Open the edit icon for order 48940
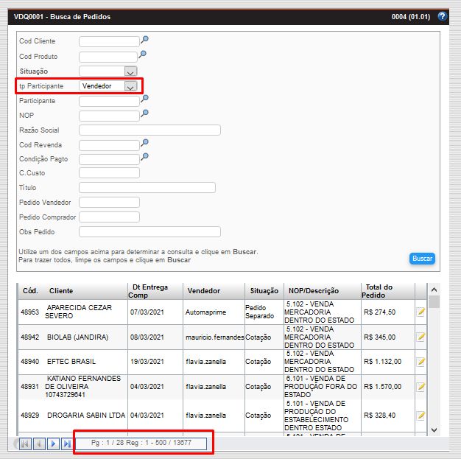The width and height of the screenshot is (461, 459). (x=421, y=362)
